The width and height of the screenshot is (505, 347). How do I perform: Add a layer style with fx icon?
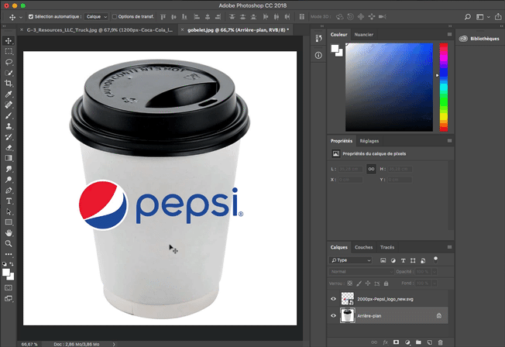385,342
